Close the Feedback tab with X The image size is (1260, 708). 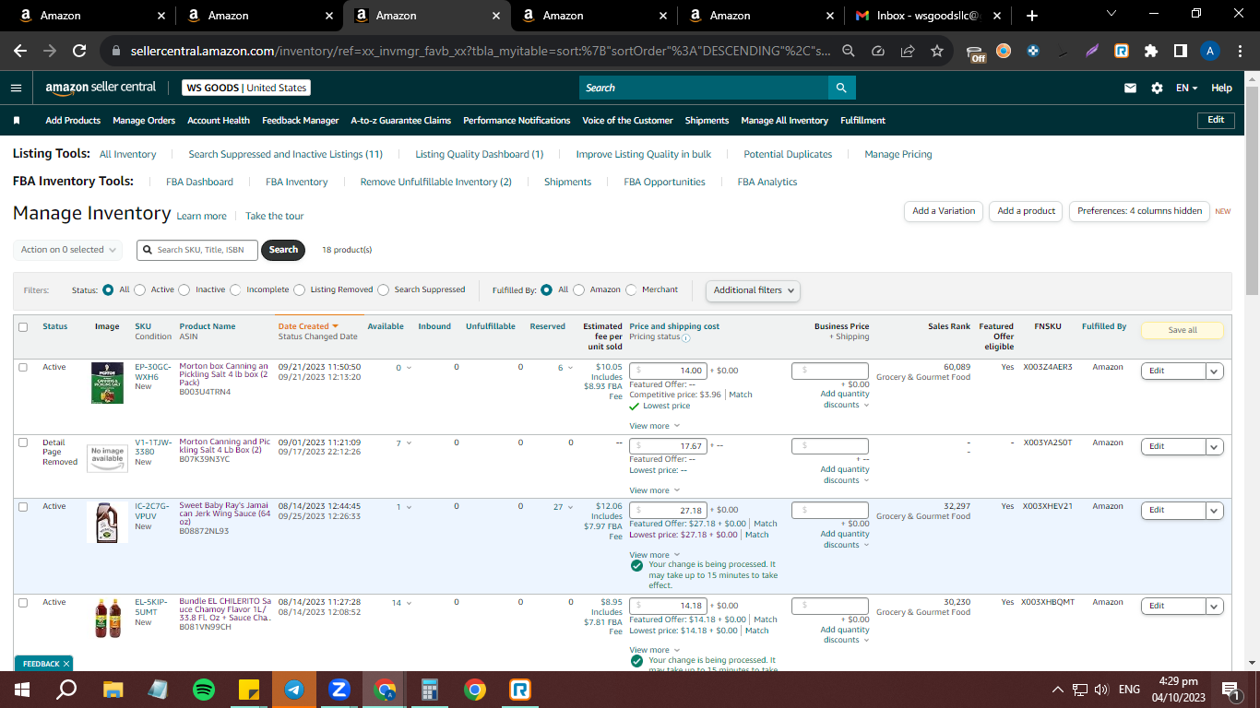point(66,664)
